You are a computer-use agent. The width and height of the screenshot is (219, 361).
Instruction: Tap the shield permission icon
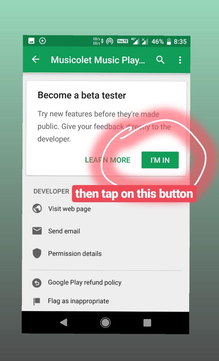37,253
